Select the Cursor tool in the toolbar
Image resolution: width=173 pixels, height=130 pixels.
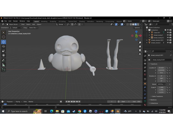click(4, 37)
